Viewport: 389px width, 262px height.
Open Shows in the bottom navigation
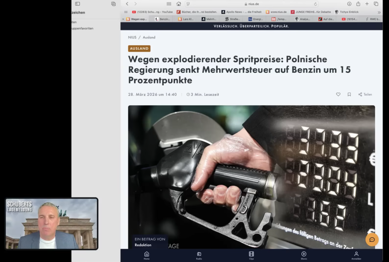[x=304, y=256]
